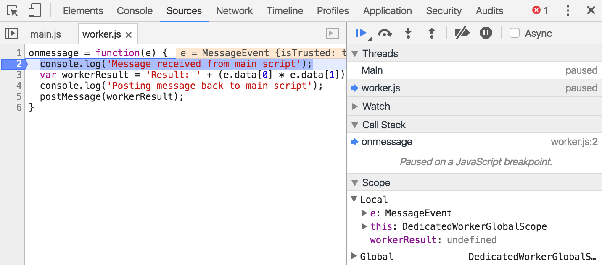Expand the Watch section
The height and width of the screenshot is (265, 602).
pyautogui.click(x=355, y=107)
